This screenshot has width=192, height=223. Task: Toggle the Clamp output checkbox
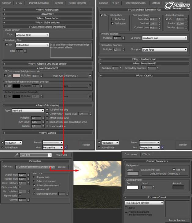click(47, 113)
